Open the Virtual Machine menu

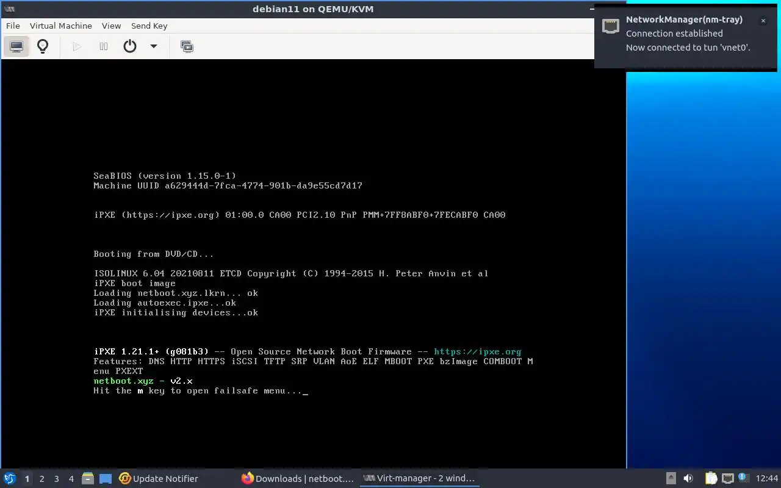[x=61, y=26]
